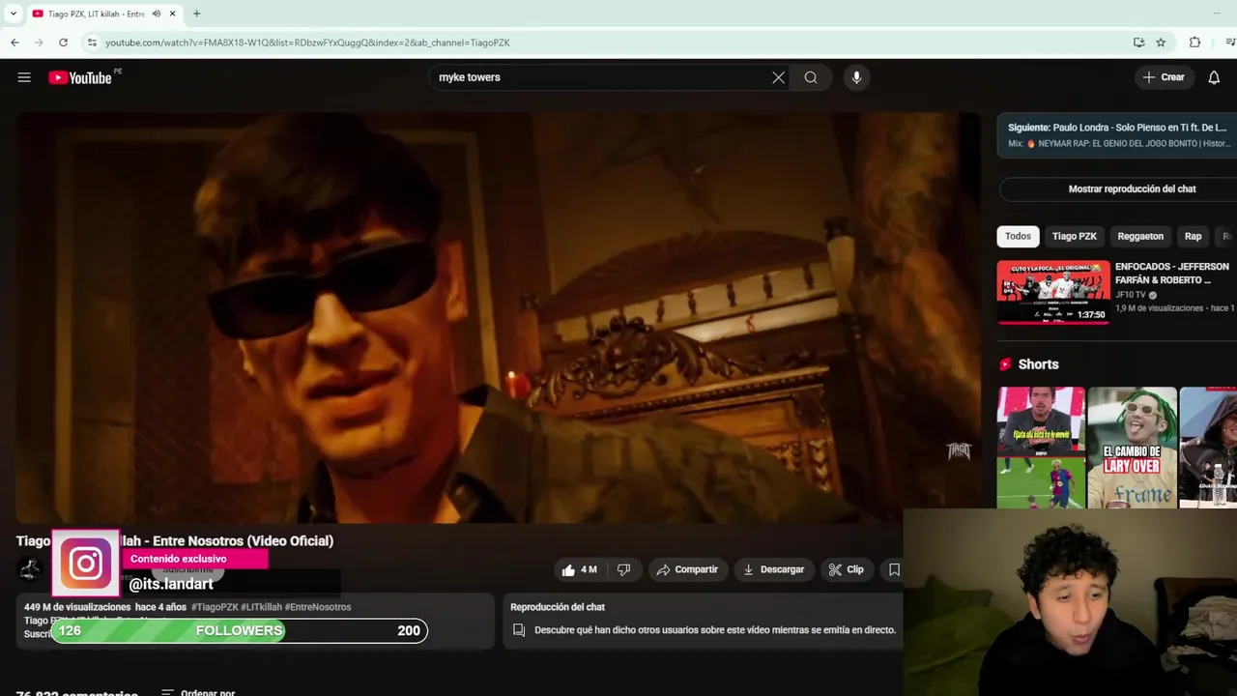Click the magnifying glass search button
Image resolution: width=1237 pixels, height=696 pixels.
[x=811, y=77]
